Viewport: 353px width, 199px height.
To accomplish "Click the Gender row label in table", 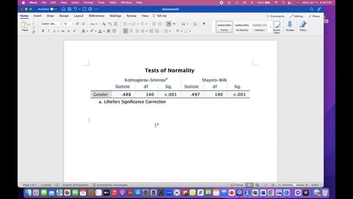I will click(x=100, y=95).
